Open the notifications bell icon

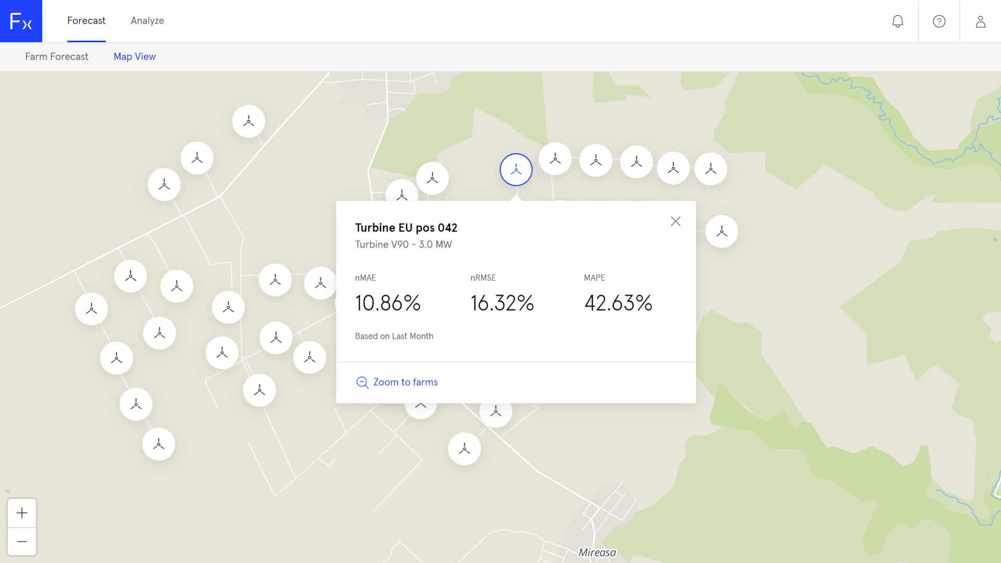897,21
